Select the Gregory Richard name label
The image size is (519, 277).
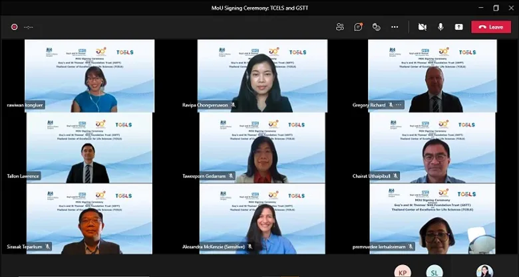[x=369, y=105]
